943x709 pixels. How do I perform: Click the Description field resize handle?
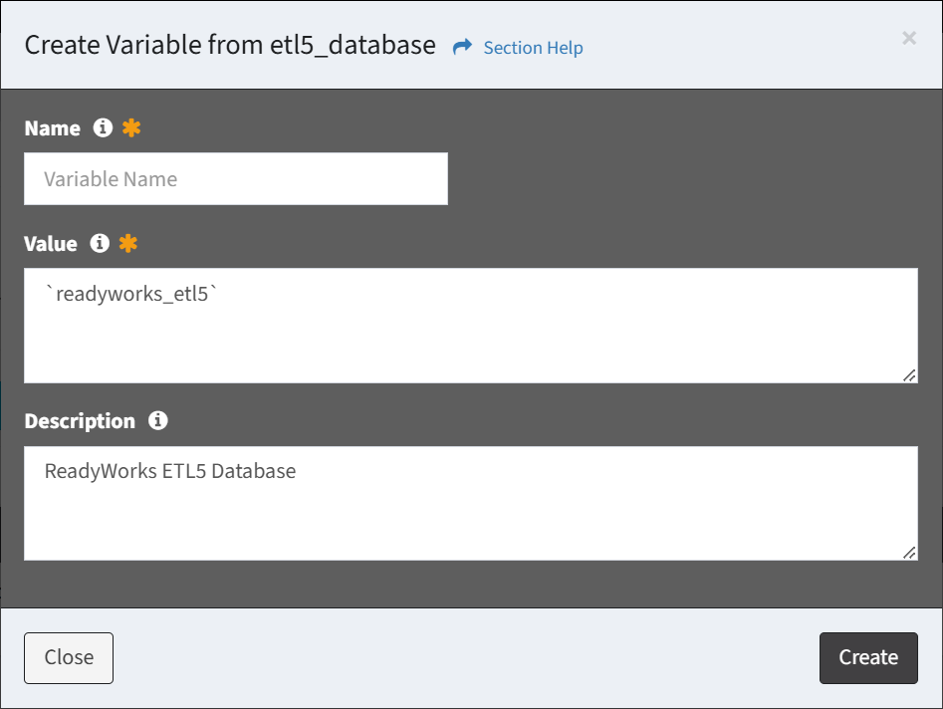[x=909, y=553]
